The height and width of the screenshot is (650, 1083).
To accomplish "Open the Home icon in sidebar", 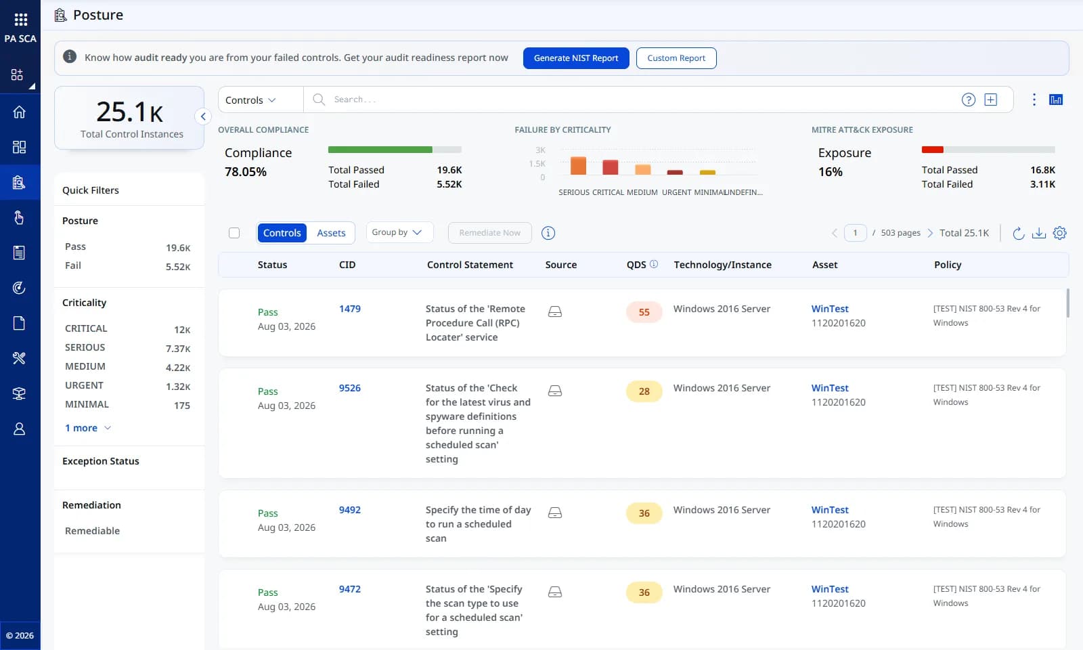I will click(20, 112).
